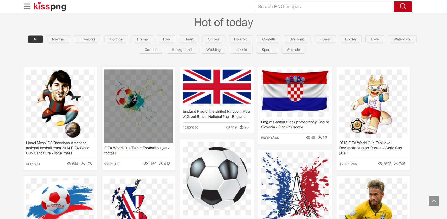Click views eye icon on England flag card

[228, 127]
